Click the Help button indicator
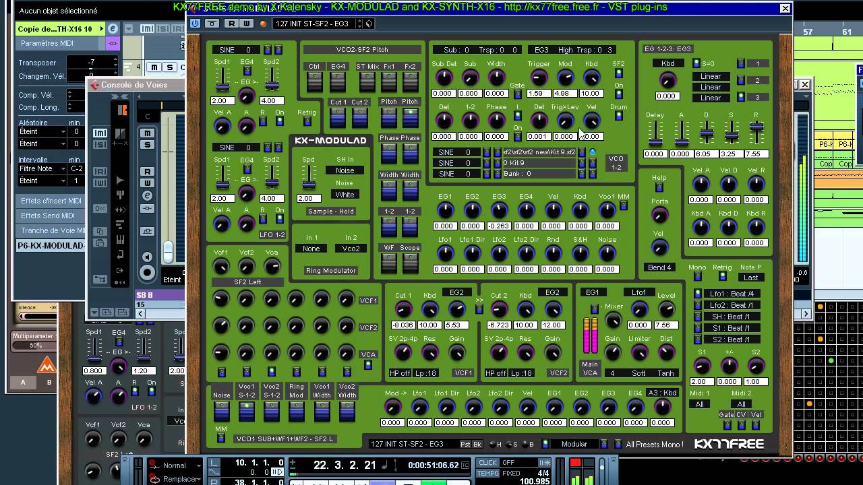863x485 pixels. [x=659, y=188]
